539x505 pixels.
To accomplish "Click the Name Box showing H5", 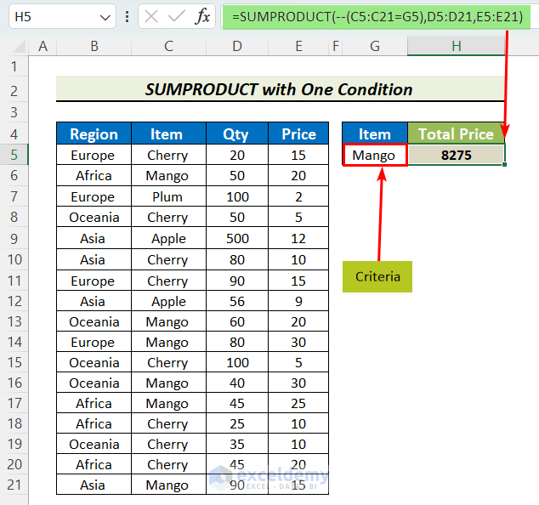I will click(62, 16).
